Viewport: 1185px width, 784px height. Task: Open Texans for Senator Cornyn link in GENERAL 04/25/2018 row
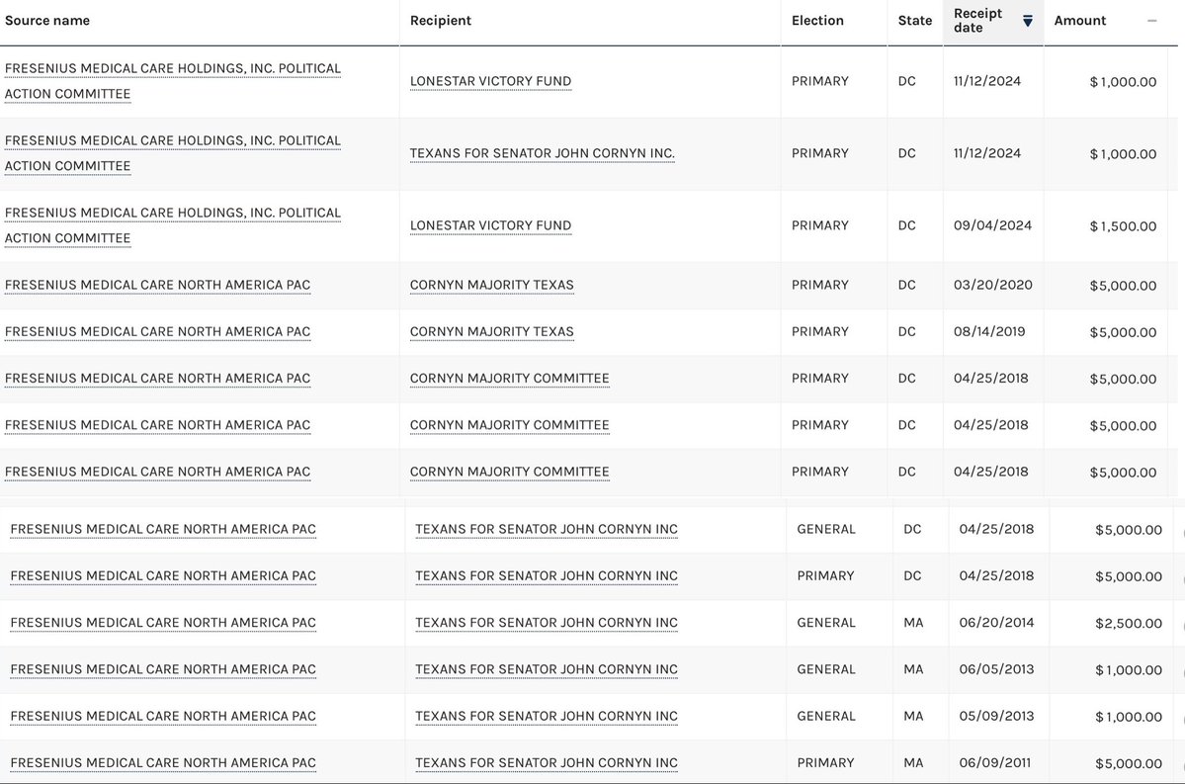click(x=547, y=529)
